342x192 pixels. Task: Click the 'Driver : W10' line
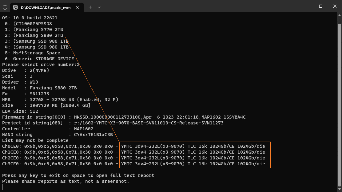(20, 82)
